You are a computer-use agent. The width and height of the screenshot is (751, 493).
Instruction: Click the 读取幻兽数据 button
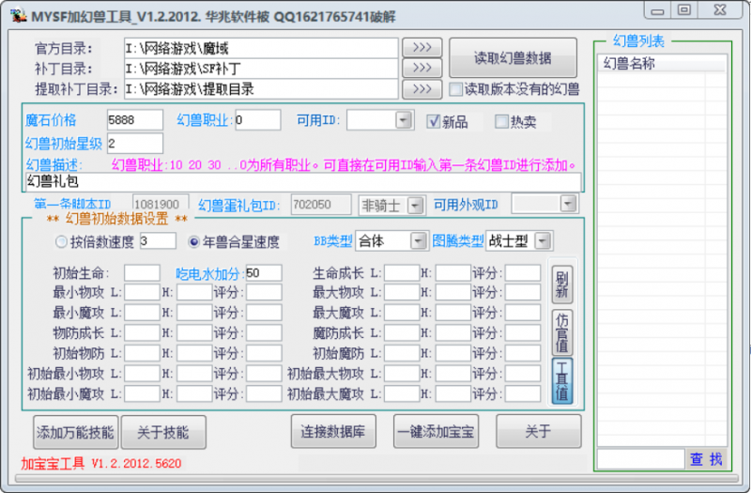(x=513, y=58)
